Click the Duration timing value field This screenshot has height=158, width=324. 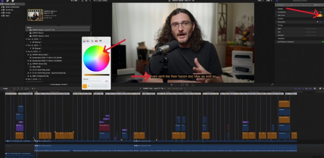[311, 35]
